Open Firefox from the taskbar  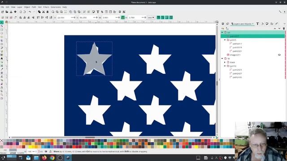pyautogui.click(x=44, y=158)
